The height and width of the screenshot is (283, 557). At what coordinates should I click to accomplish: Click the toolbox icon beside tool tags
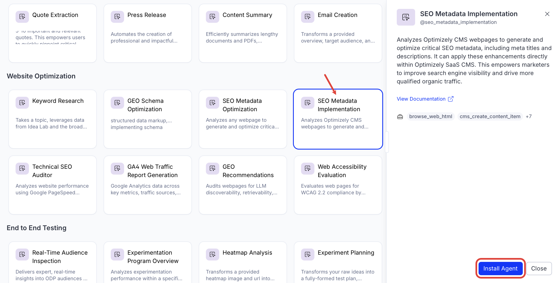[400, 117]
